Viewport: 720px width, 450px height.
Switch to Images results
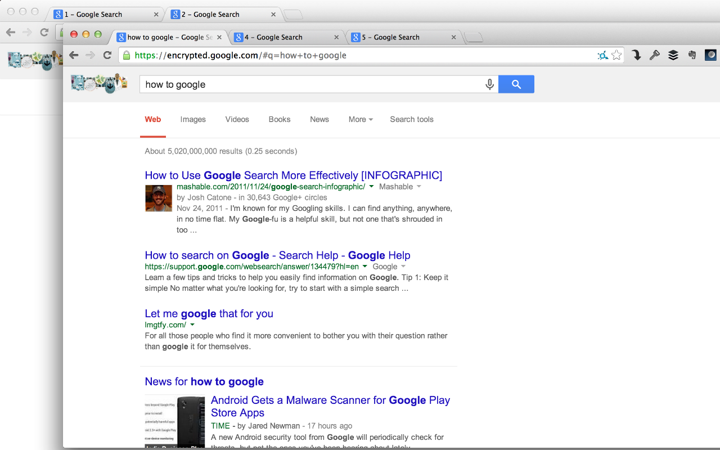point(193,119)
